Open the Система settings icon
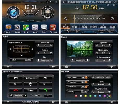Screen dimensions: 120x104 coord(53,28)
